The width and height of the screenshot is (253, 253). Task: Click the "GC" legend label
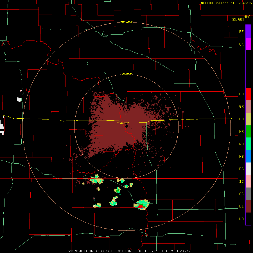point(241,194)
